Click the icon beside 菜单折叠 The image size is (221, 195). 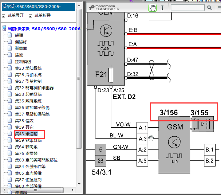click(30, 16)
